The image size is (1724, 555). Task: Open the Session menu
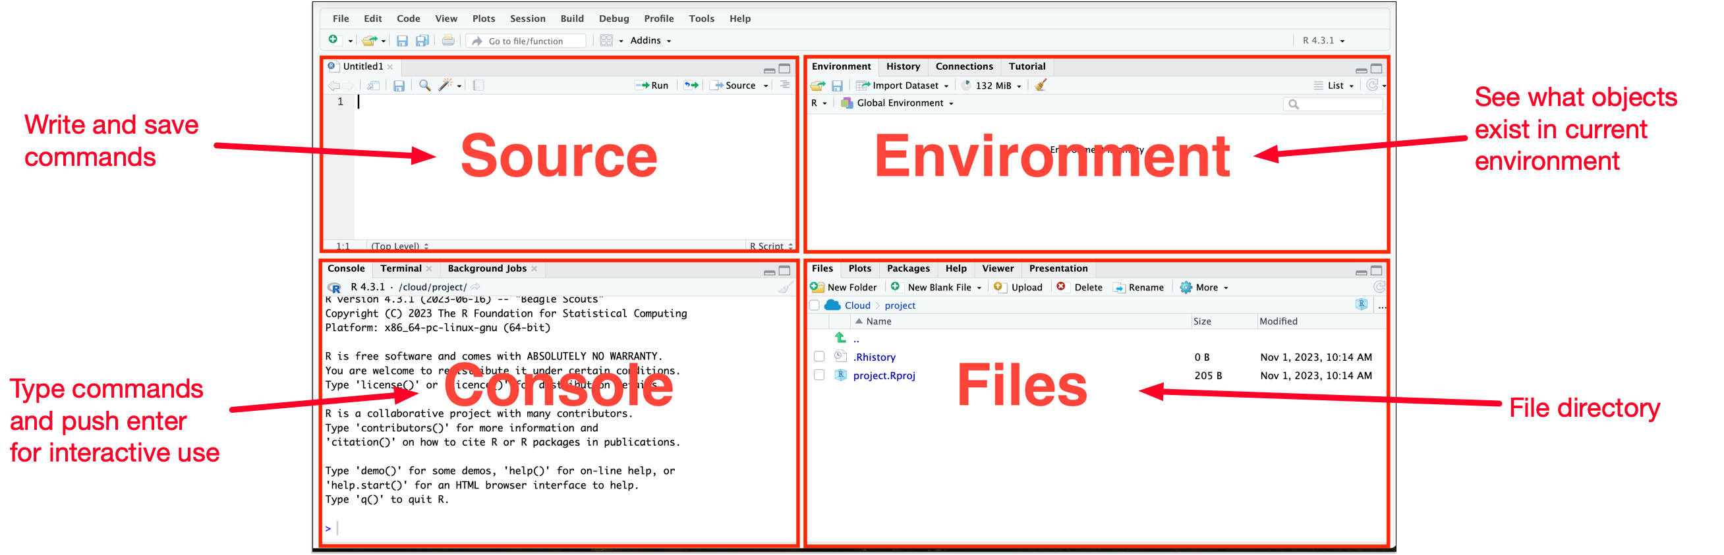pos(527,18)
